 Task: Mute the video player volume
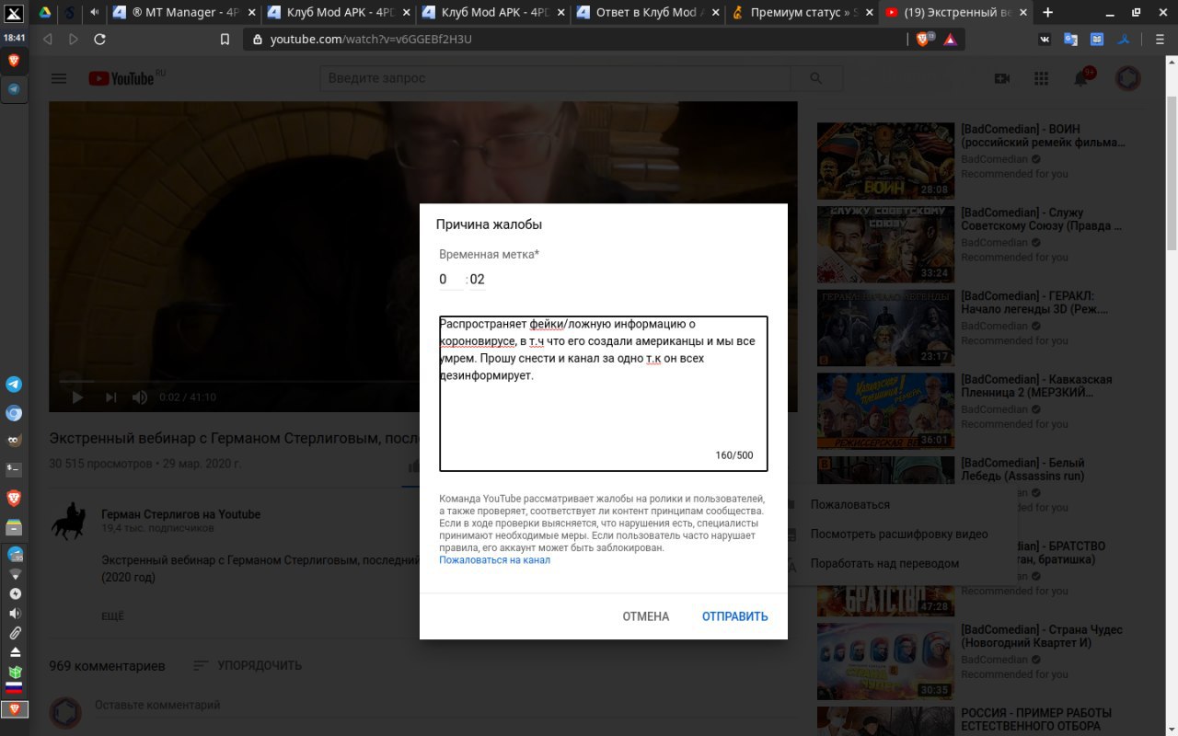(140, 397)
